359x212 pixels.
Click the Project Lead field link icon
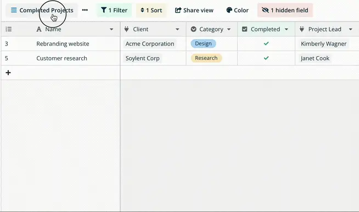[302, 29]
